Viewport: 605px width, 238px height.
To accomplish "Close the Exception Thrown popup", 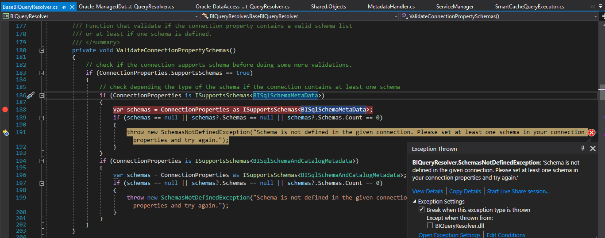I will click(x=593, y=149).
